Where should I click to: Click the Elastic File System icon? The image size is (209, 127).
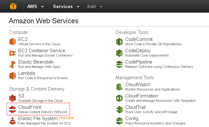click(x=13, y=121)
